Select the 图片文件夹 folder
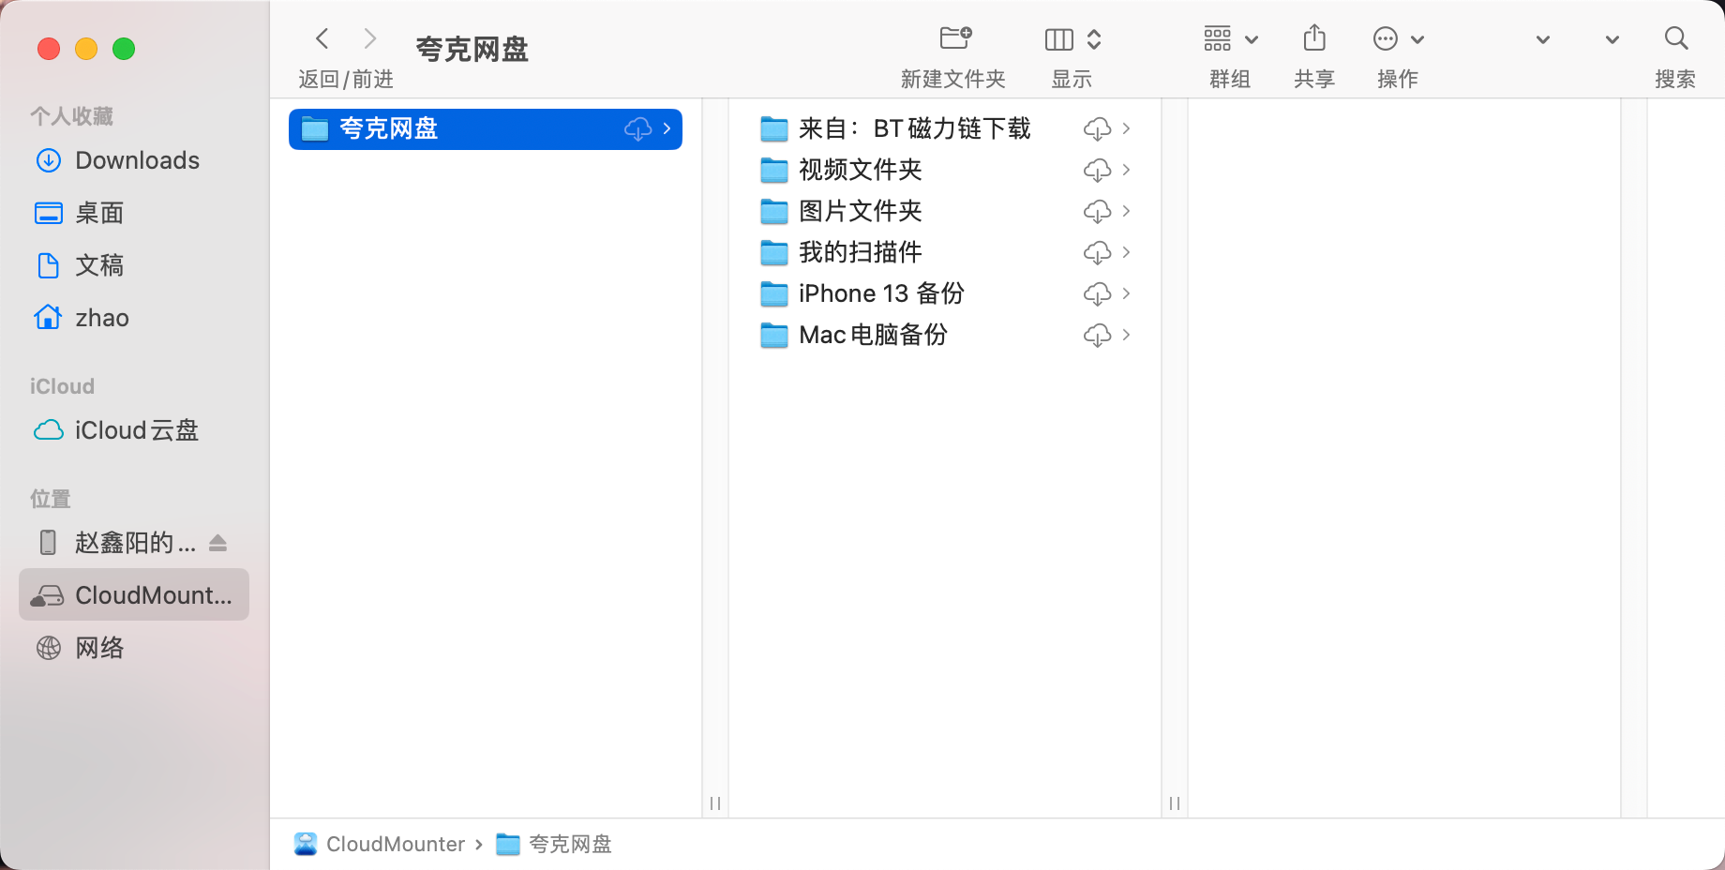Screen dimensions: 1725x870 pyautogui.click(x=945, y=211)
